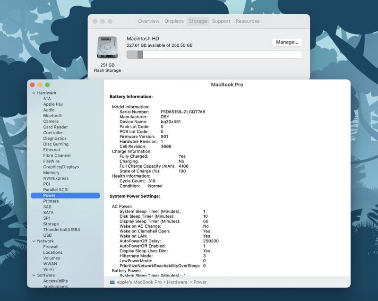Image resolution: width=378 pixels, height=301 pixels.
Task: Select Graphics/Displays in the sidebar
Action: tap(61, 167)
